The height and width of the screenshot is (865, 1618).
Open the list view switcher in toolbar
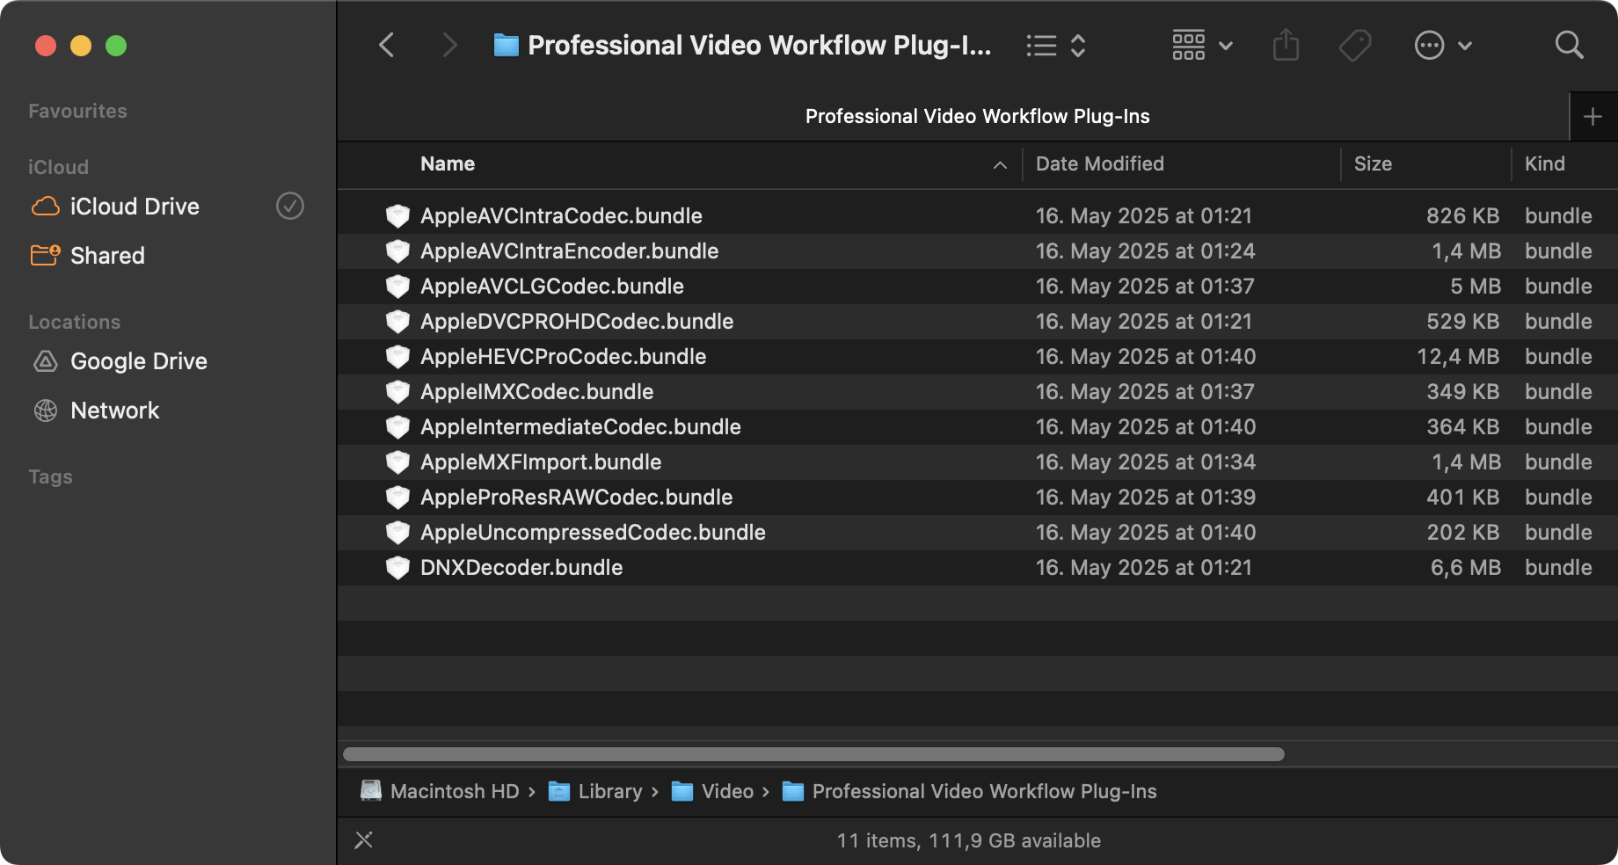(x=1056, y=46)
